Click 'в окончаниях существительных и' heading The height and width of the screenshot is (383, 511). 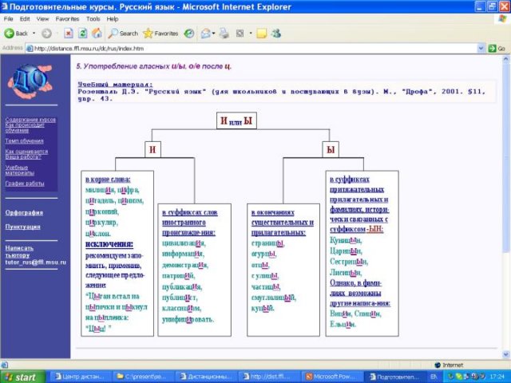point(283,218)
